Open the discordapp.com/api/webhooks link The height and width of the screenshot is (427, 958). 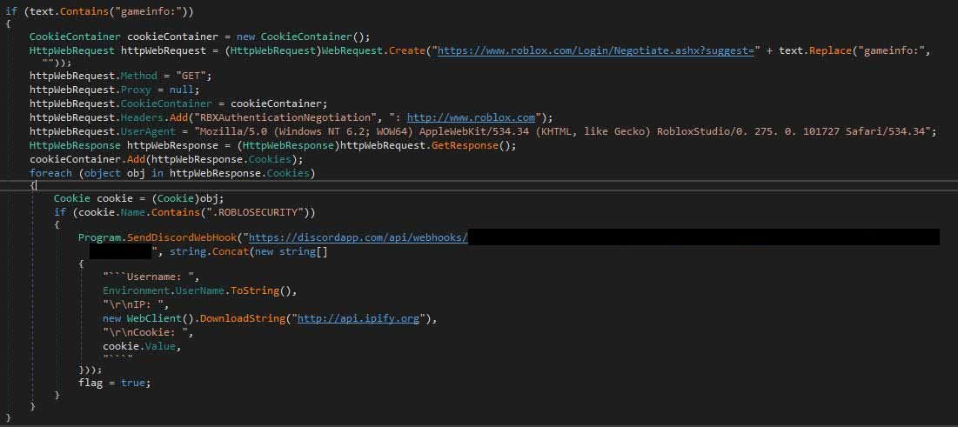358,237
